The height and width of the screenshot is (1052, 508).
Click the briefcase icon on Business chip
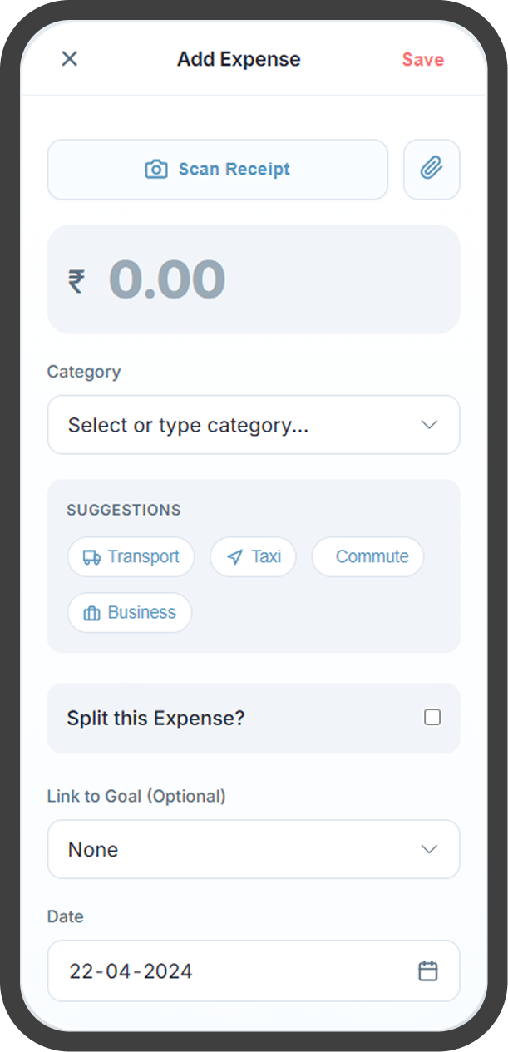coord(91,614)
